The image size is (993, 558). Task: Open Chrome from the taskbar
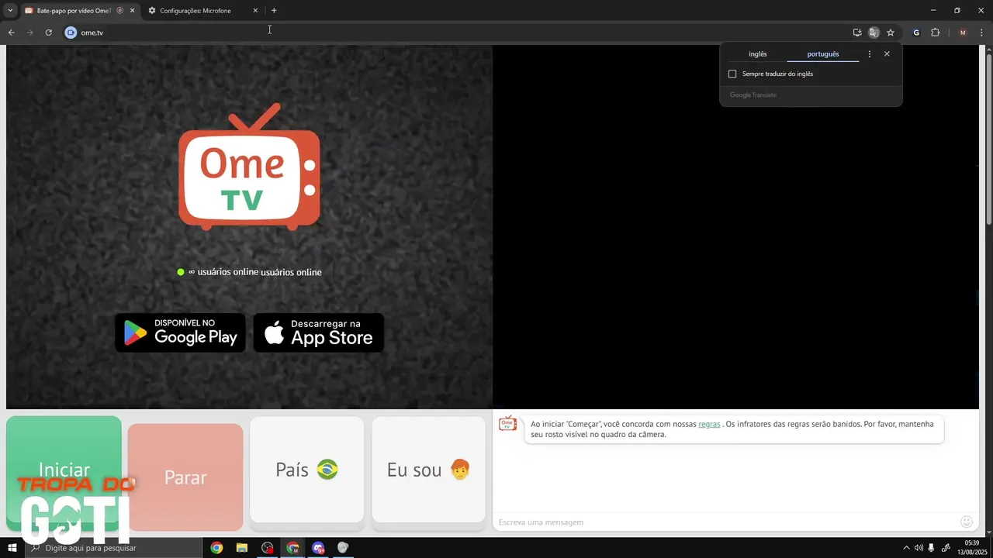pos(216,548)
